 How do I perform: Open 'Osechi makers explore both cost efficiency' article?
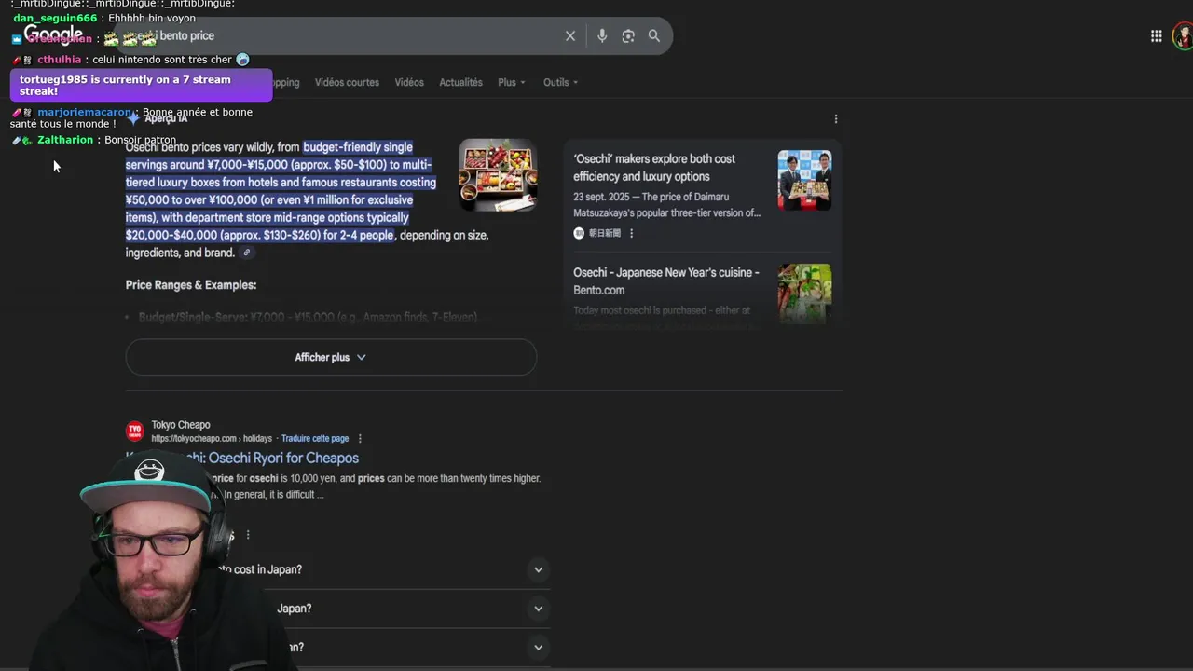pos(654,168)
